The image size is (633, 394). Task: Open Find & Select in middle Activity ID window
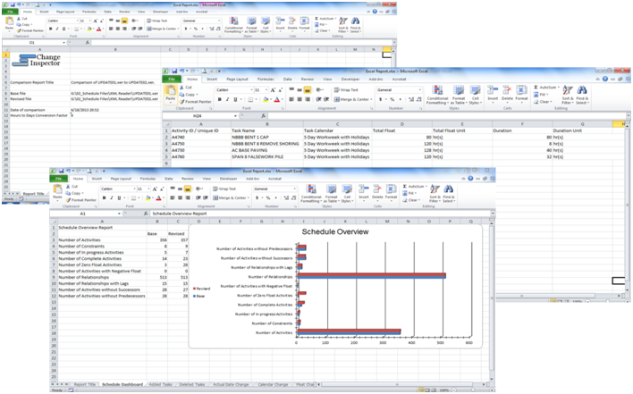582,96
